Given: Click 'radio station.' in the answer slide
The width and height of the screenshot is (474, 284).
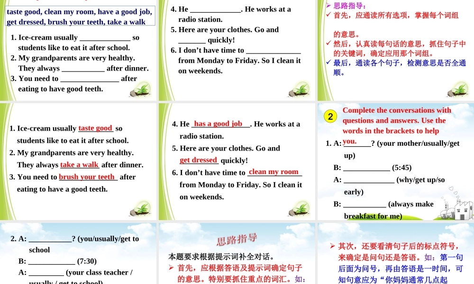Looking at the screenshot, I should click(x=201, y=136).
